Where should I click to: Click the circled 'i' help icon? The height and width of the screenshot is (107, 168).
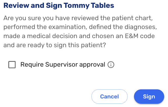(111, 65)
